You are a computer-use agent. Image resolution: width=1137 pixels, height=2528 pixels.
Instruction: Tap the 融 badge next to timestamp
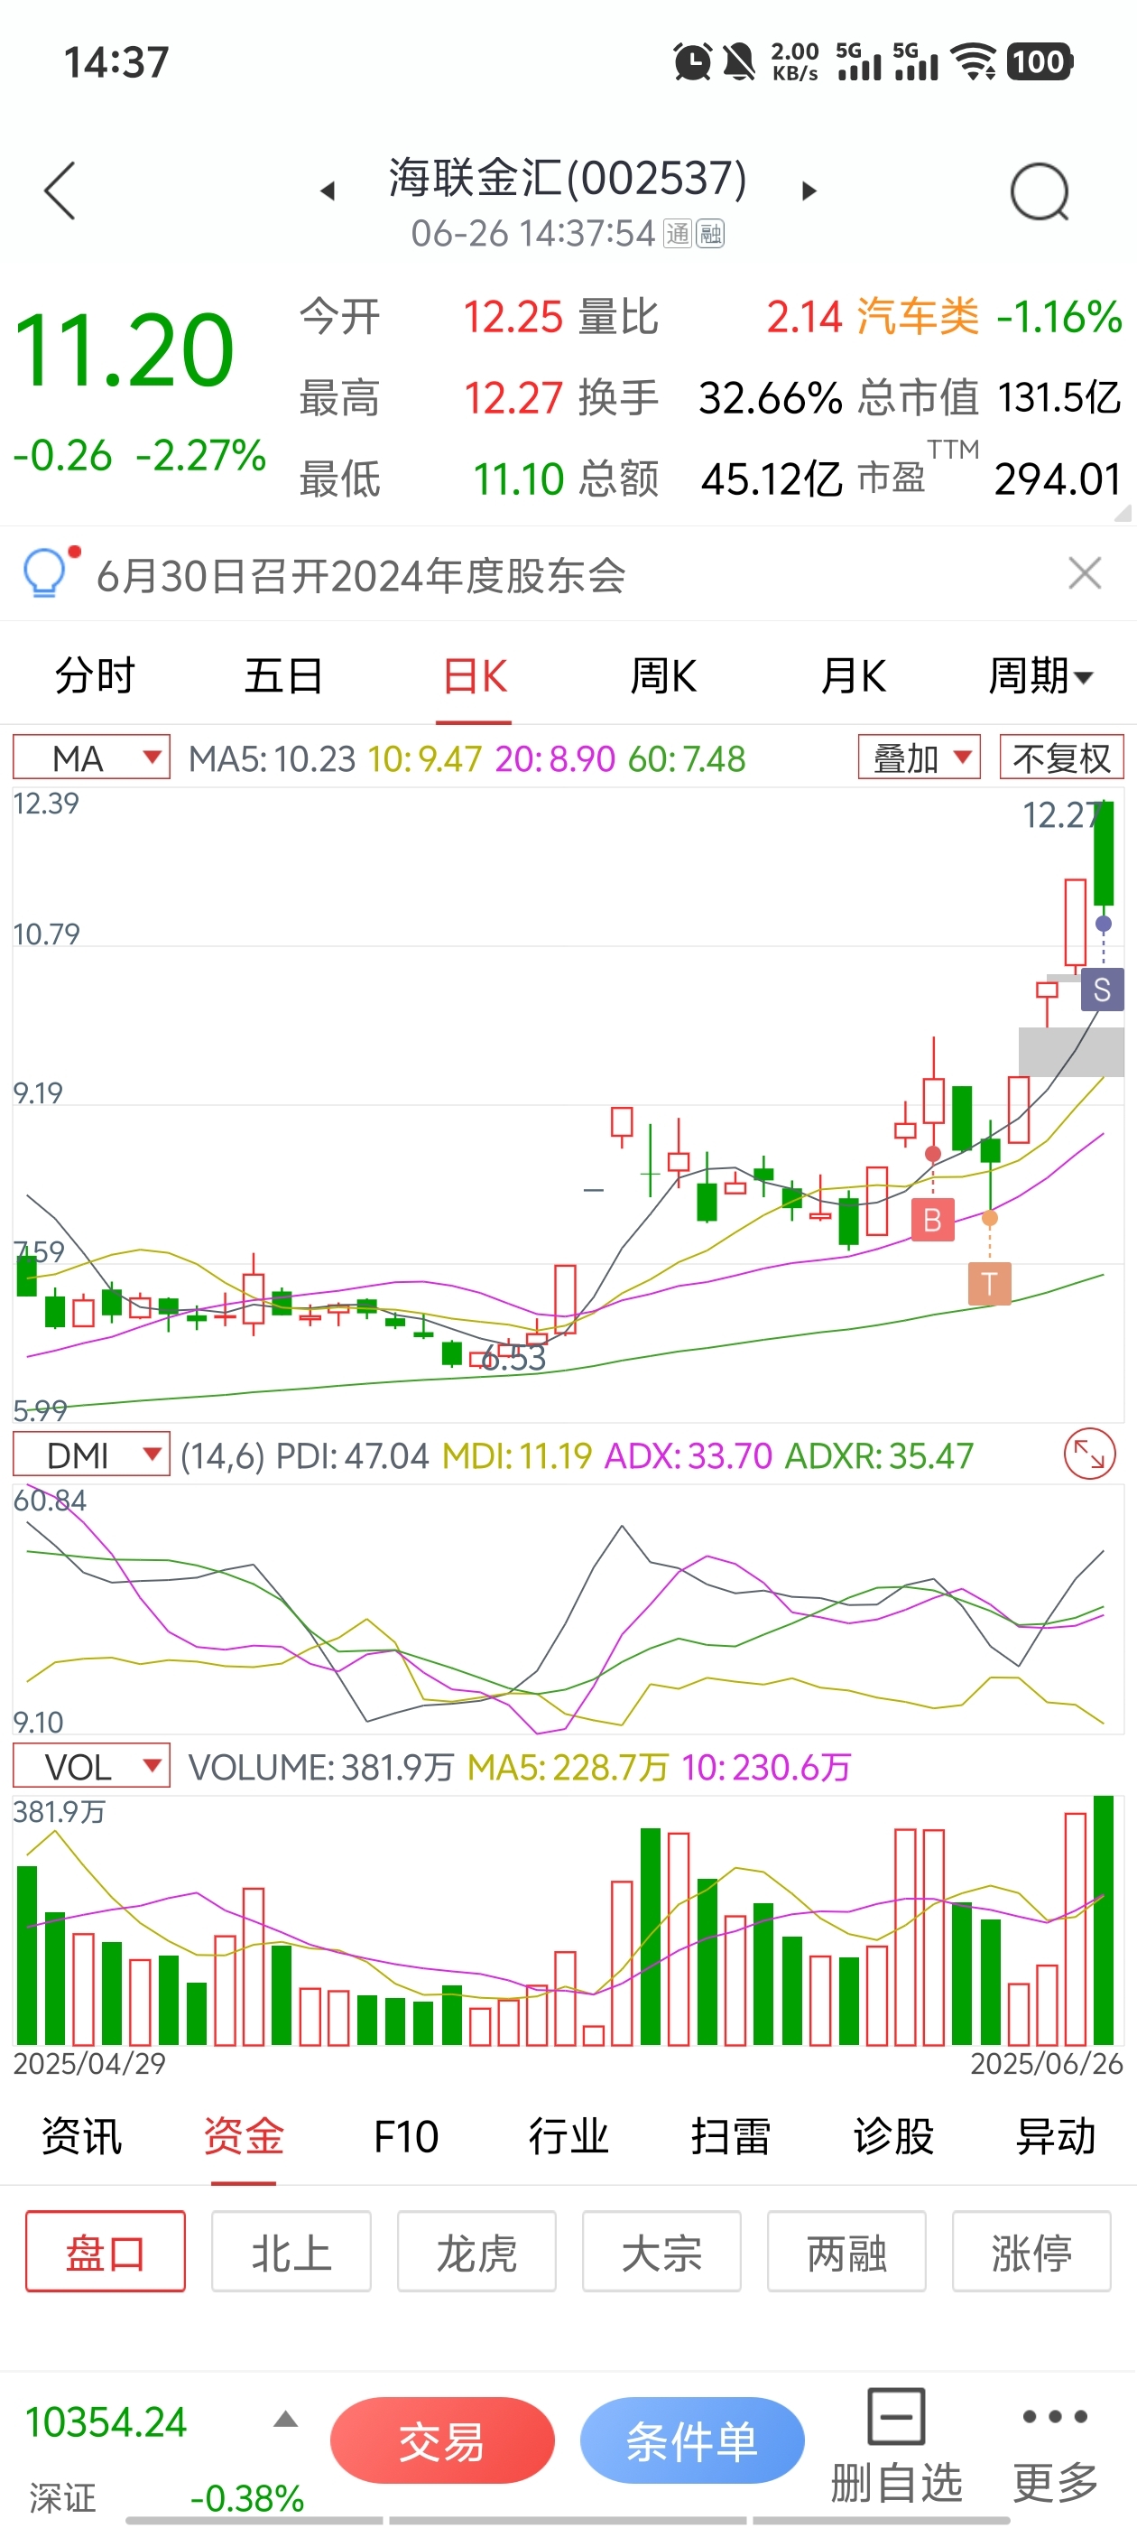(710, 234)
